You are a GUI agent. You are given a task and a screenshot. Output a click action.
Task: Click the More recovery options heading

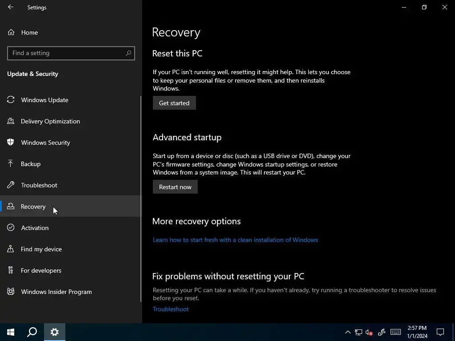196,221
